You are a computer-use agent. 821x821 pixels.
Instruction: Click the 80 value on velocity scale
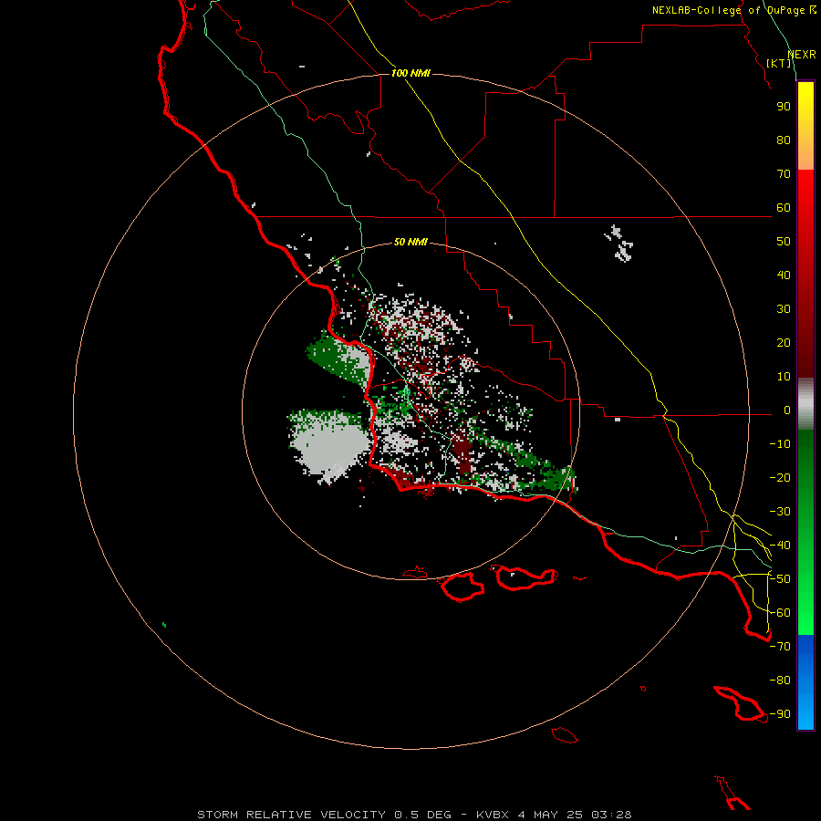pyautogui.click(x=784, y=140)
